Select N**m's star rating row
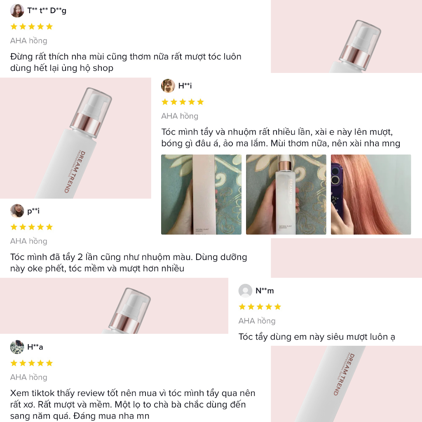This screenshot has height=422, width=422. pyautogui.click(x=260, y=307)
